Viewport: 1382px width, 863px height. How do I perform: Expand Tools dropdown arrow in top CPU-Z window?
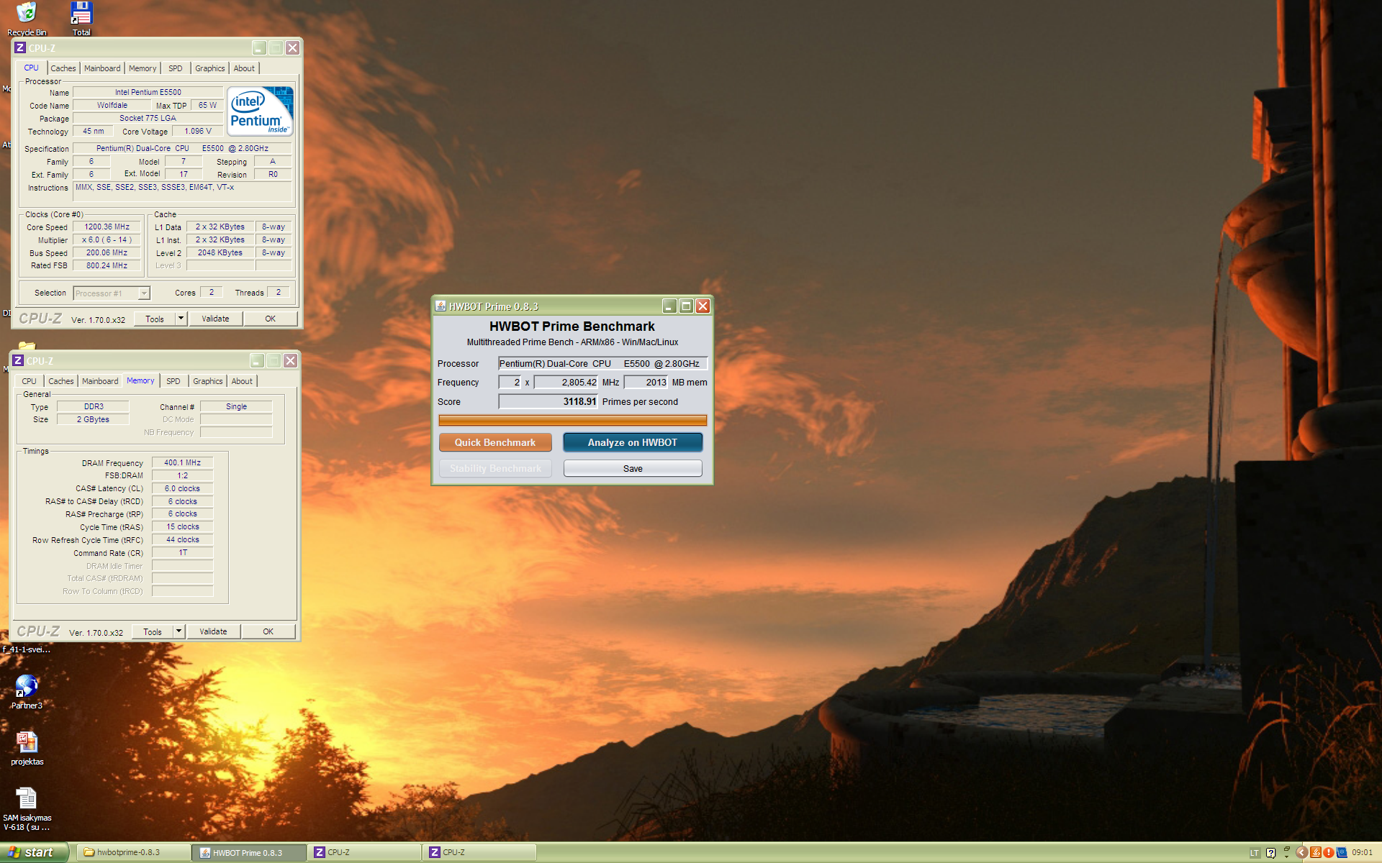point(181,319)
